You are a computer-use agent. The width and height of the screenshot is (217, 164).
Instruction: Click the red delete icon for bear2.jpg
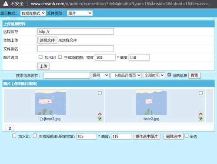[x=200, y=113]
